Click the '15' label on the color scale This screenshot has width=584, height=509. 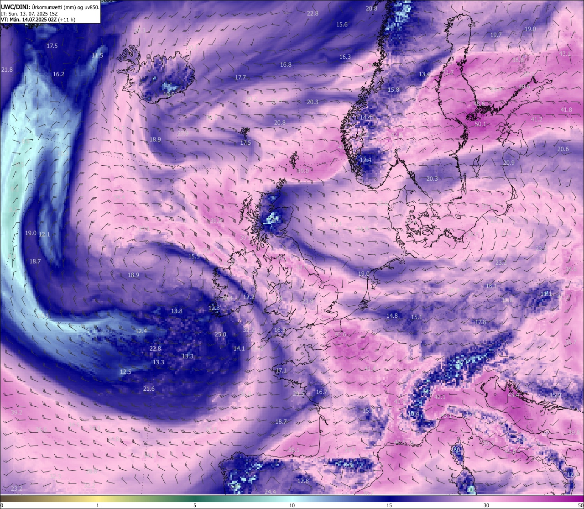[389, 505]
